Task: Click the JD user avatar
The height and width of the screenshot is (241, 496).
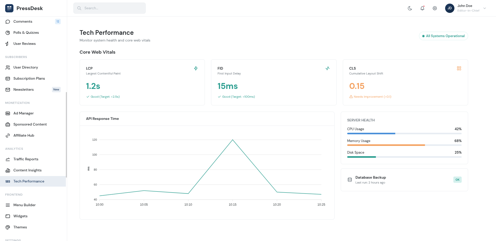Action: click(x=450, y=8)
